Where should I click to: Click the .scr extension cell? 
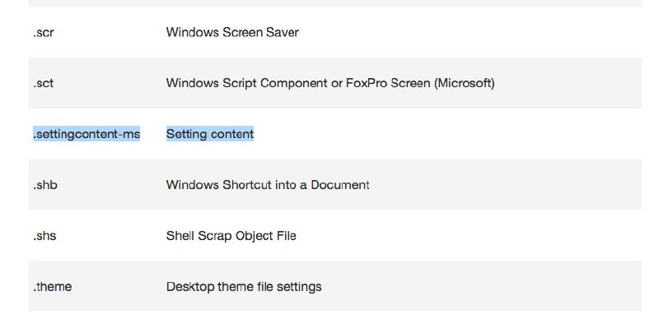(x=44, y=32)
